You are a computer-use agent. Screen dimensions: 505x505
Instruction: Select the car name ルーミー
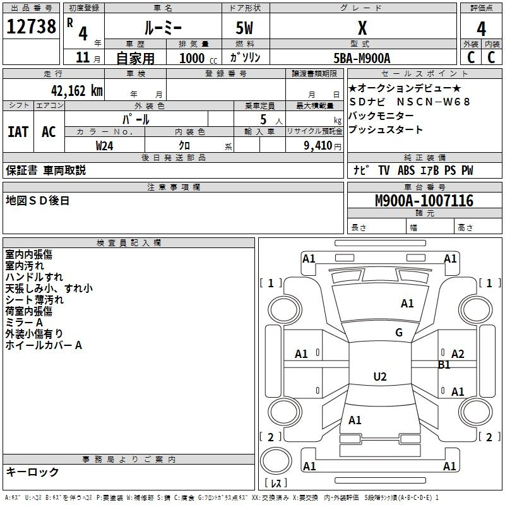[x=162, y=28]
